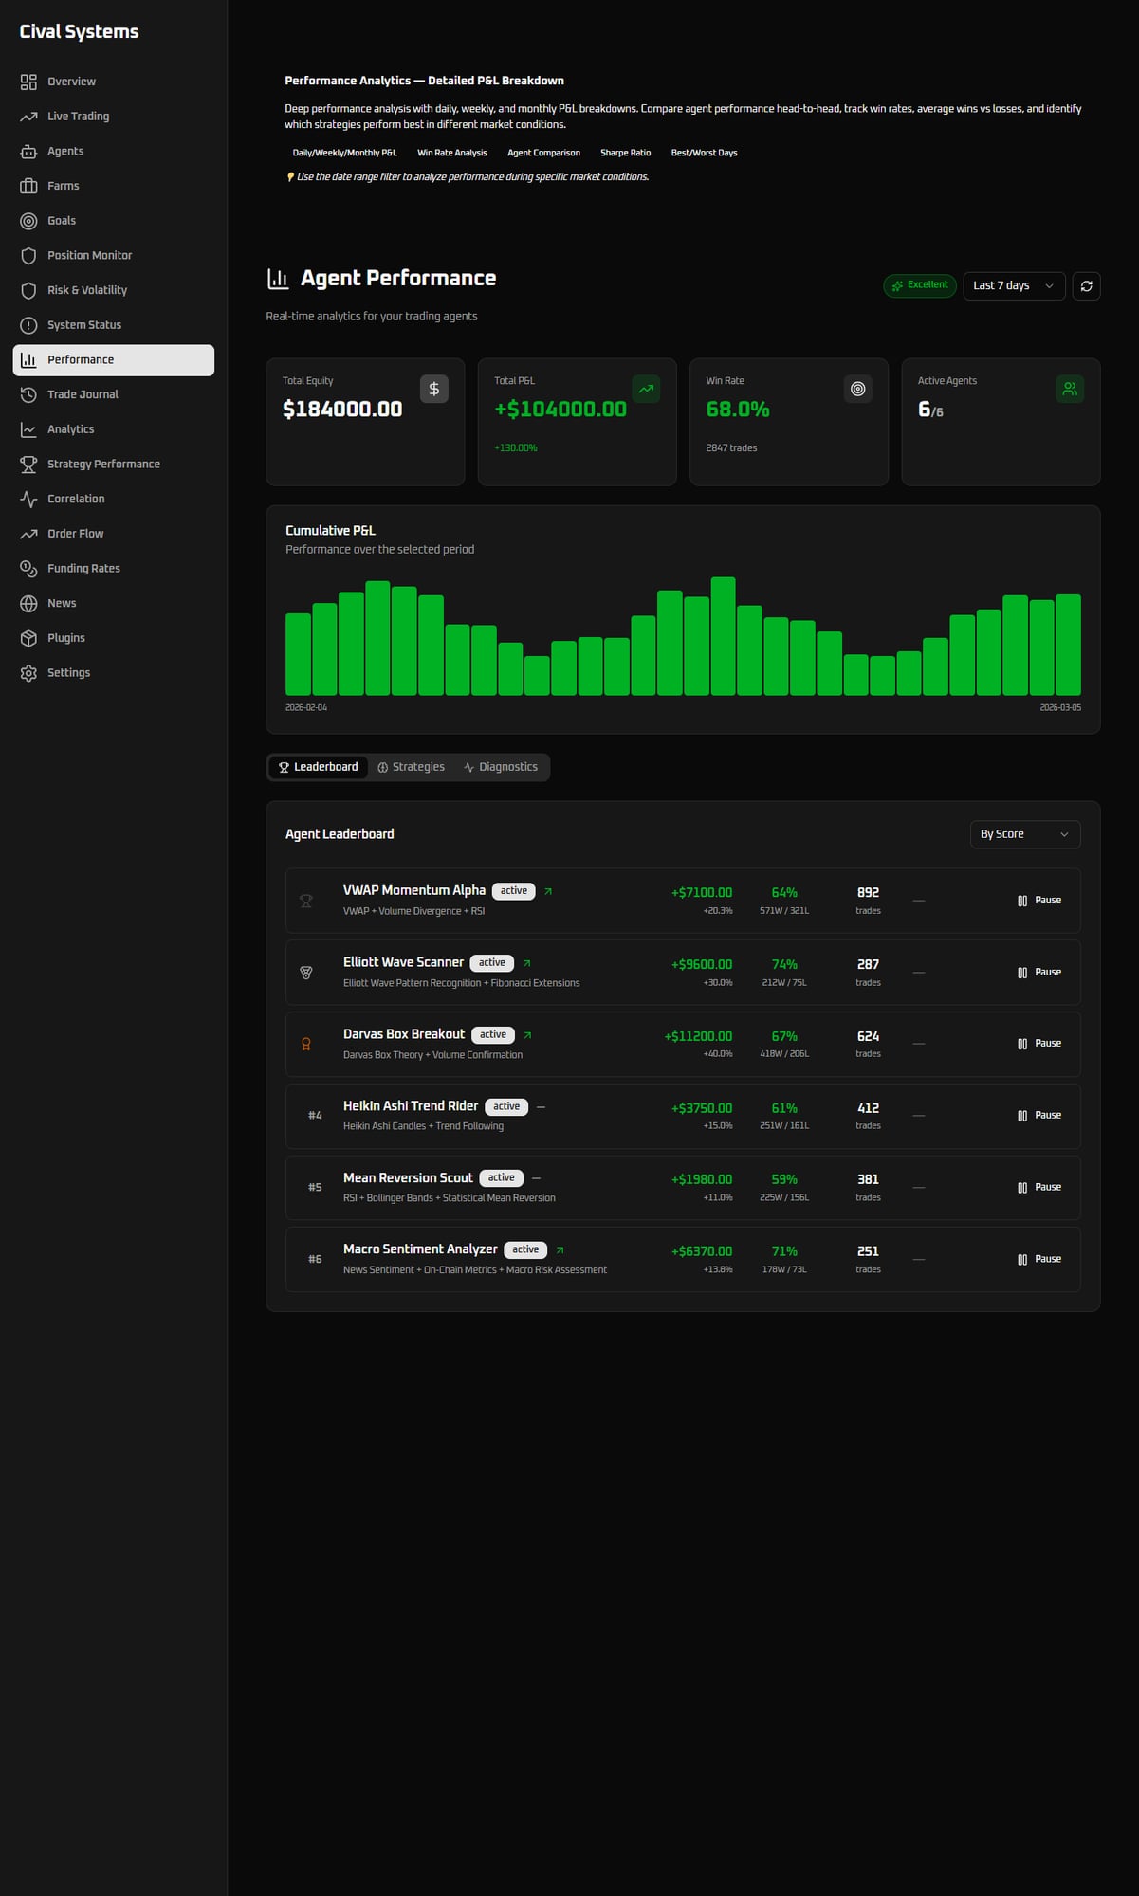Pause the Darvas Box Breakout agent
This screenshot has height=1896, width=1139.
click(1039, 1044)
